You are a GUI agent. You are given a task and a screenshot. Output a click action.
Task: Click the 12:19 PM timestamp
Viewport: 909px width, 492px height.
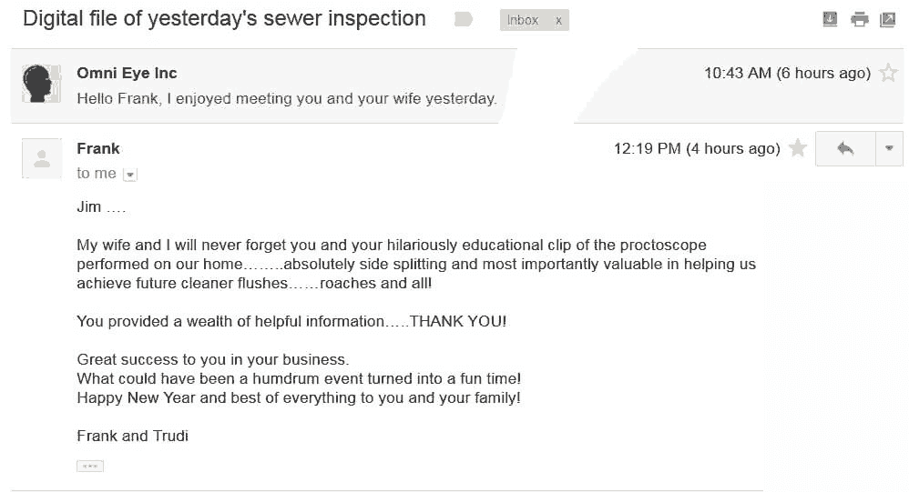click(697, 149)
